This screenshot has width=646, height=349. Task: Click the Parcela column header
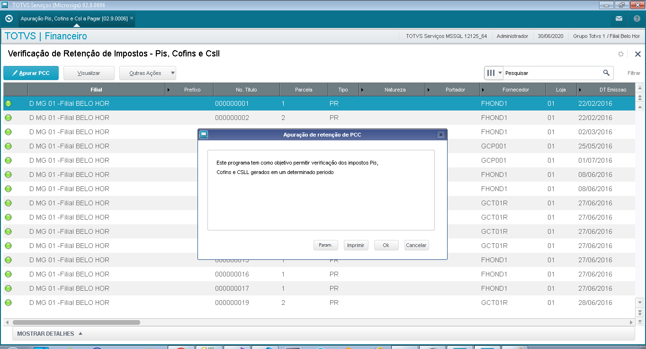click(x=304, y=90)
